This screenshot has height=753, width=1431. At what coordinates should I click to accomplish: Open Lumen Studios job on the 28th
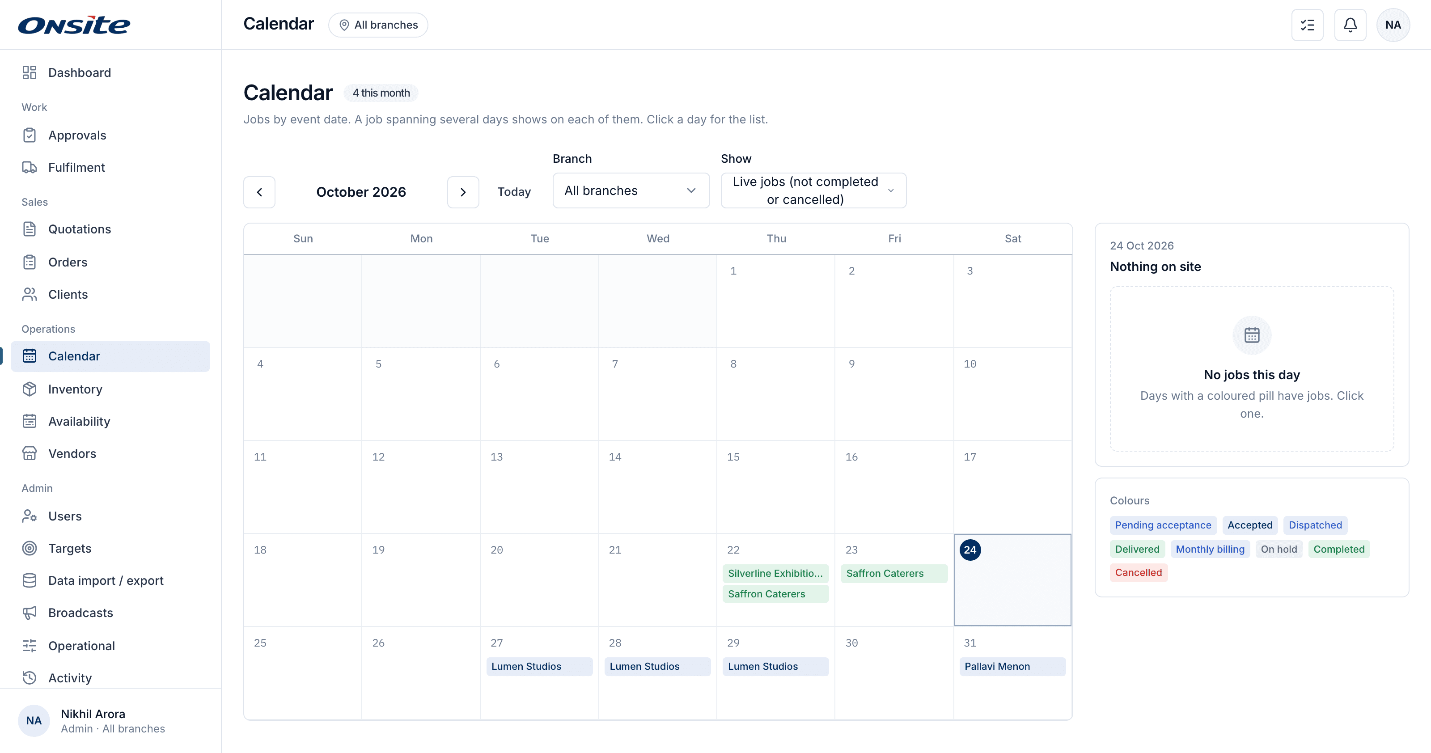coord(657,666)
